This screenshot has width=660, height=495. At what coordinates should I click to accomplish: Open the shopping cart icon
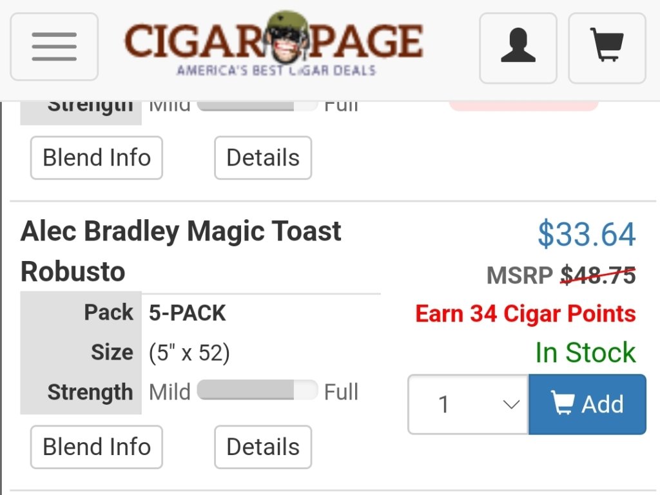tap(607, 48)
